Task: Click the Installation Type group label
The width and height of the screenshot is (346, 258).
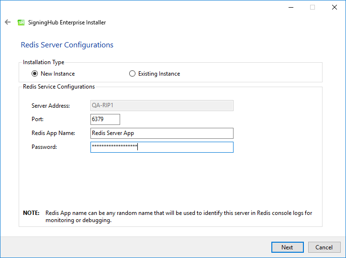Action: [44, 62]
